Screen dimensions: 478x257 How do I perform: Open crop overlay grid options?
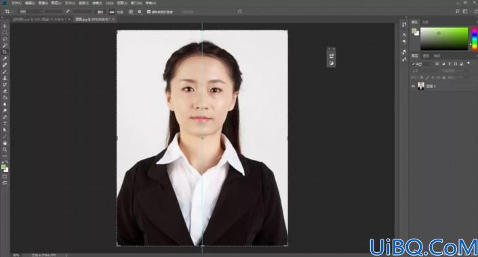(131, 11)
